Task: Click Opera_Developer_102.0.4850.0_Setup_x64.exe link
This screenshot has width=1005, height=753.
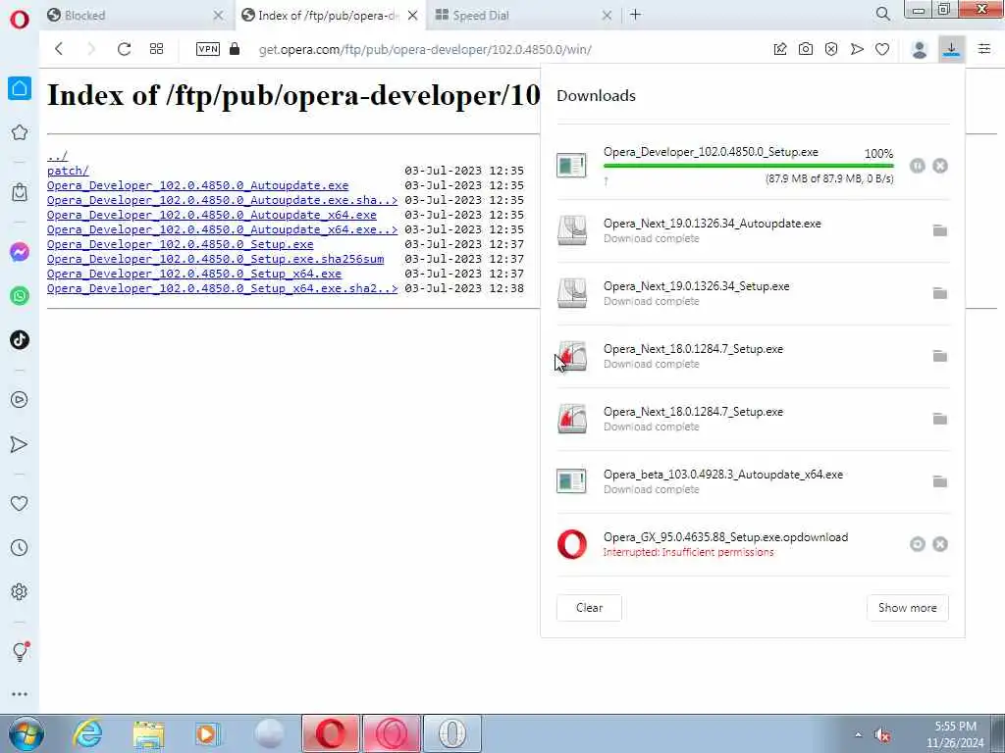Action: tap(194, 274)
